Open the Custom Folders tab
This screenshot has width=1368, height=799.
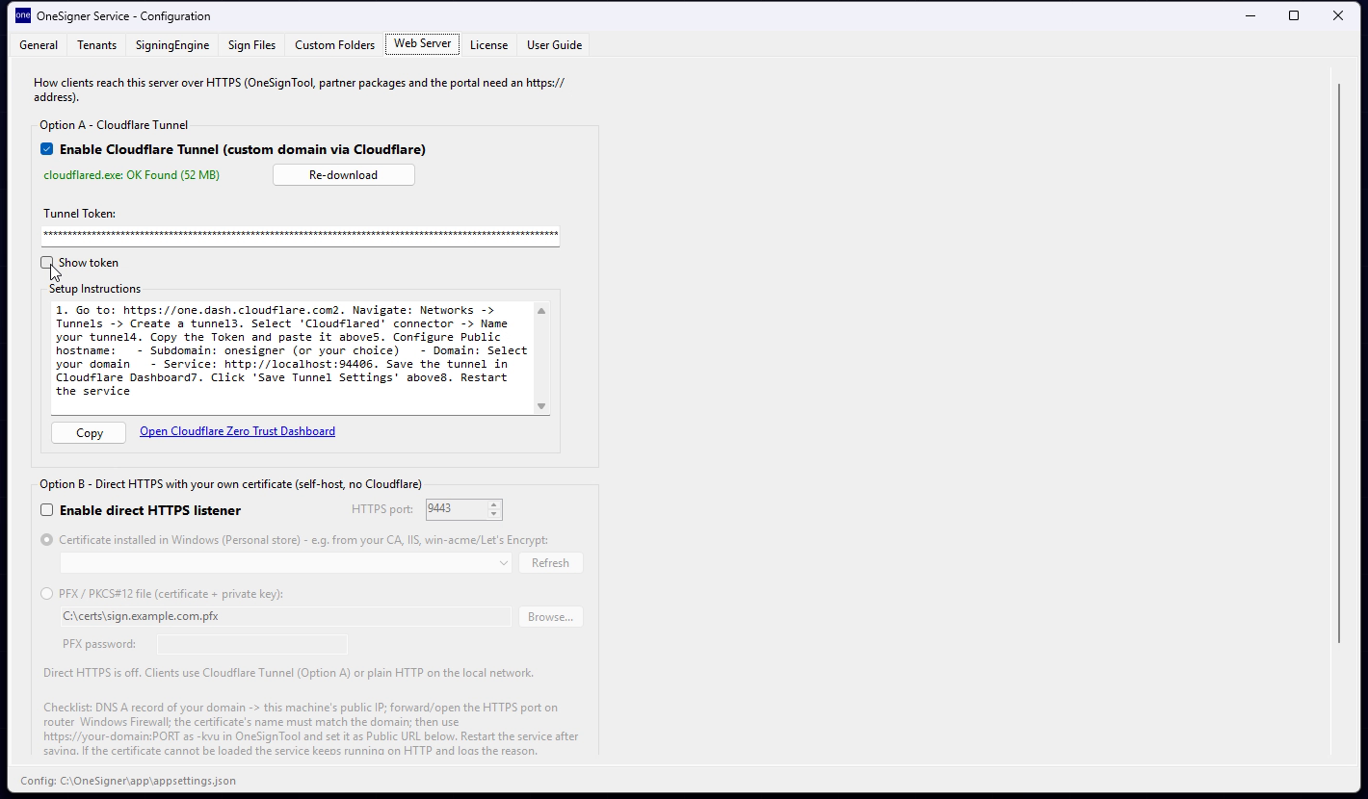335,45
